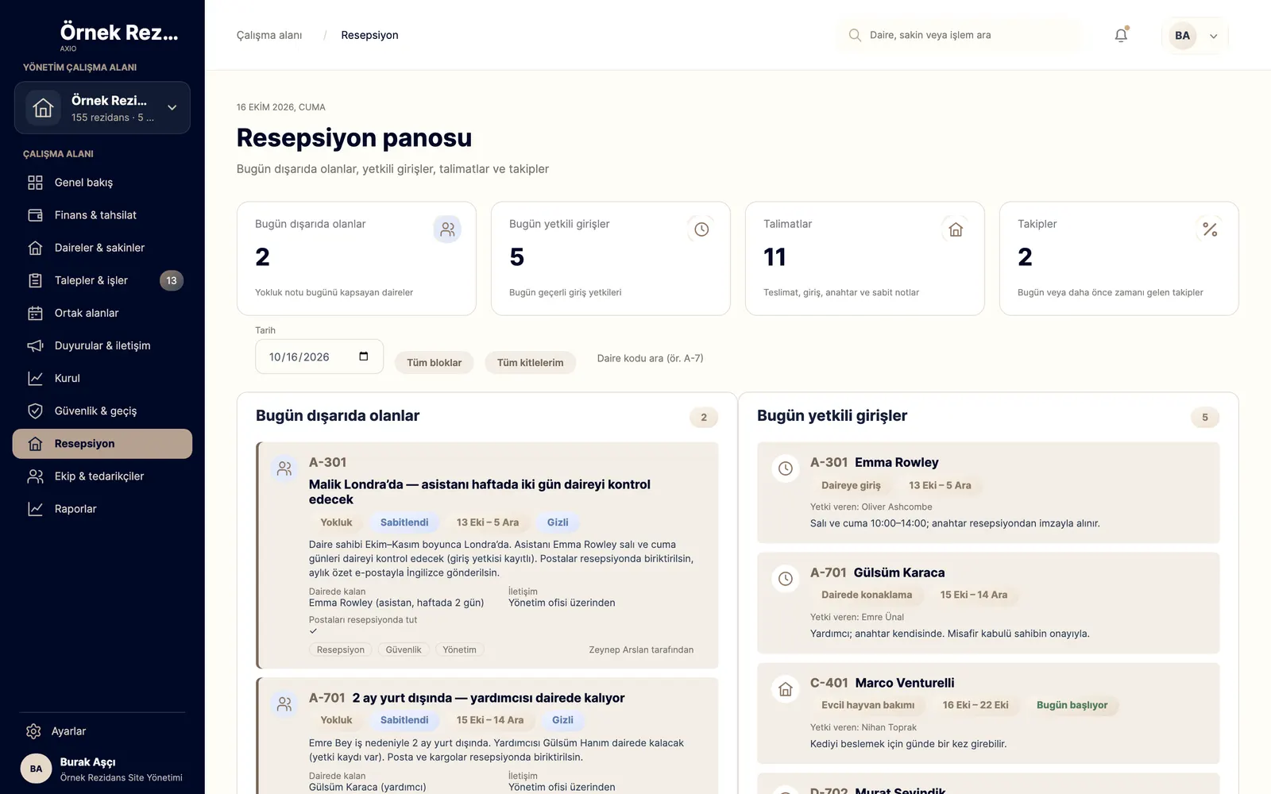This screenshot has height=794, width=1271.
Task: Click house icon on Talimatlar card
Action: [x=956, y=229]
